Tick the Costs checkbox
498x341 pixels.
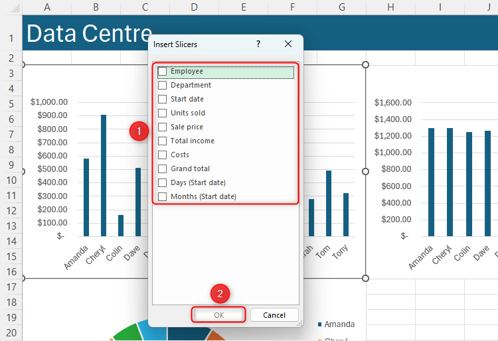coord(163,155)
